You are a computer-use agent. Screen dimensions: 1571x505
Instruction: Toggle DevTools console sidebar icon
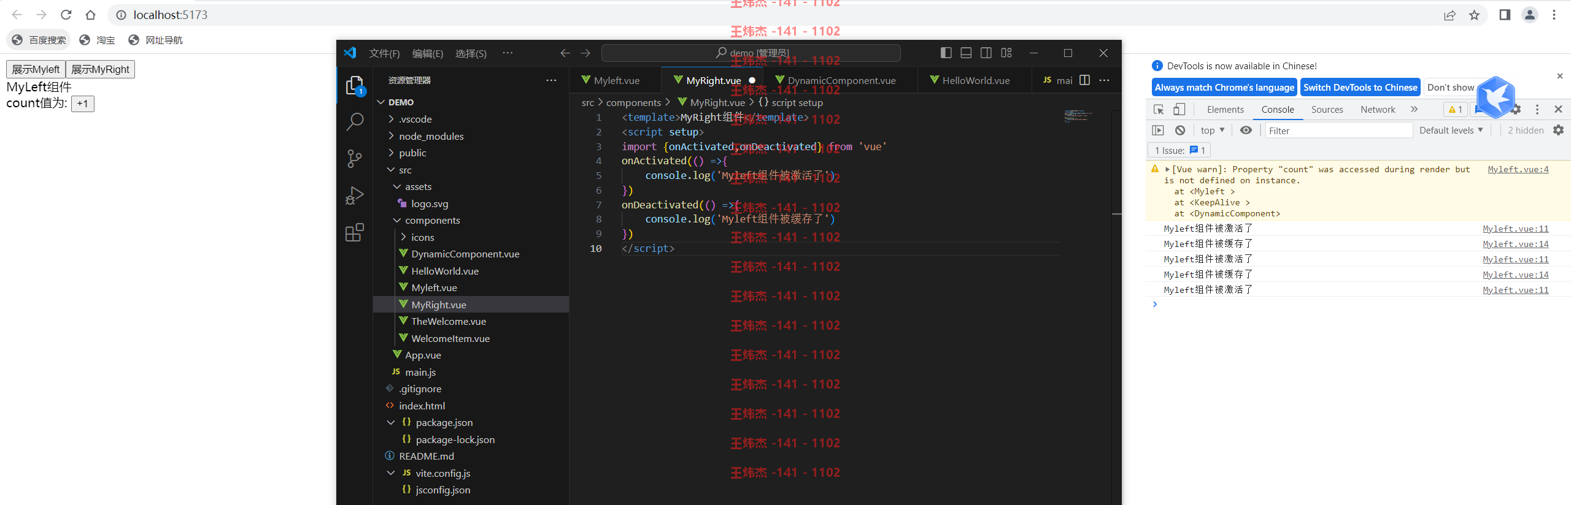(1158, 131)
